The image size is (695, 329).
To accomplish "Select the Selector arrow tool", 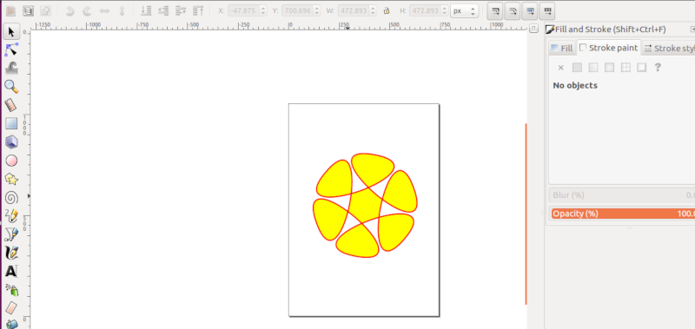I will pos(11,32).
